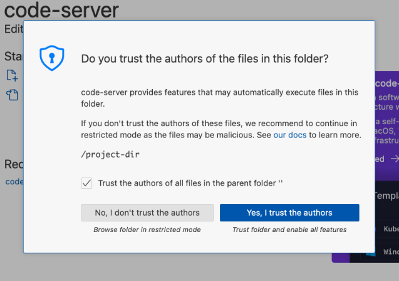Click the 'Browse folder in restricted mode' caption
The height and width of the screenshot is (281, 399).
pyautogui.click(x=147, y=230)
